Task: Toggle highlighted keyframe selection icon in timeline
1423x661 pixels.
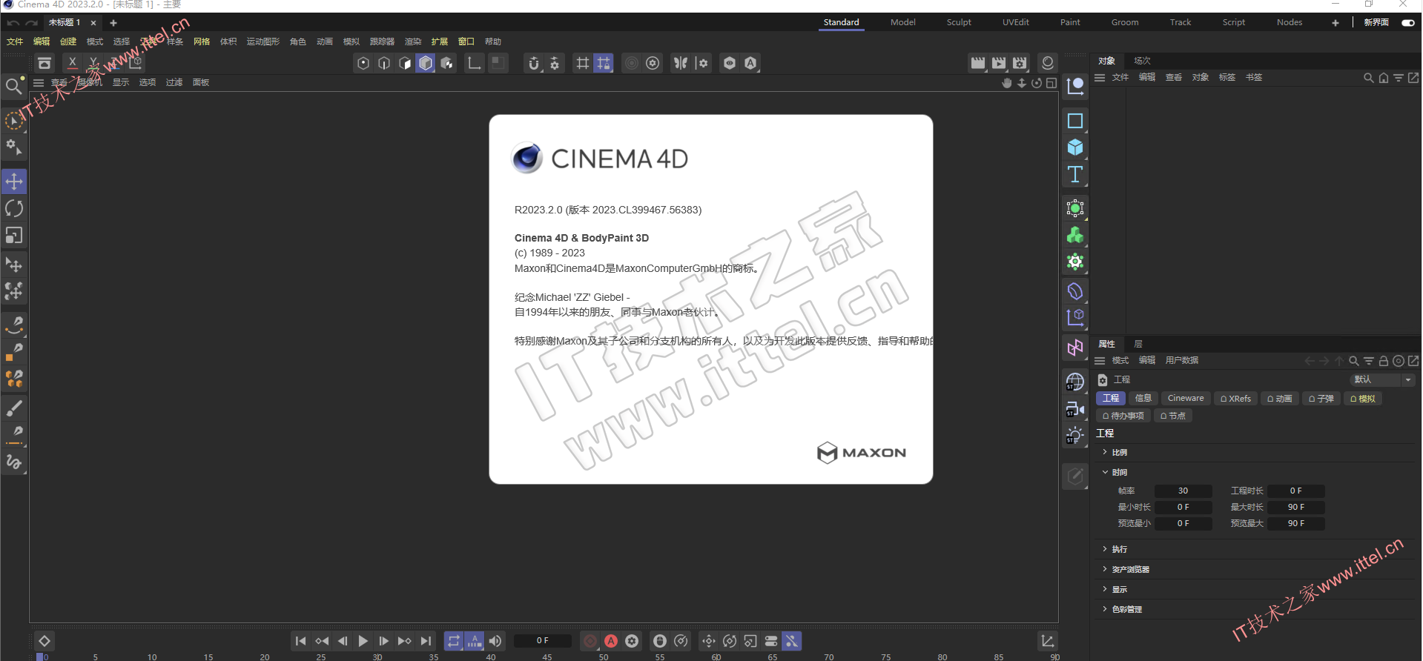Action: (x=792, y=641)
